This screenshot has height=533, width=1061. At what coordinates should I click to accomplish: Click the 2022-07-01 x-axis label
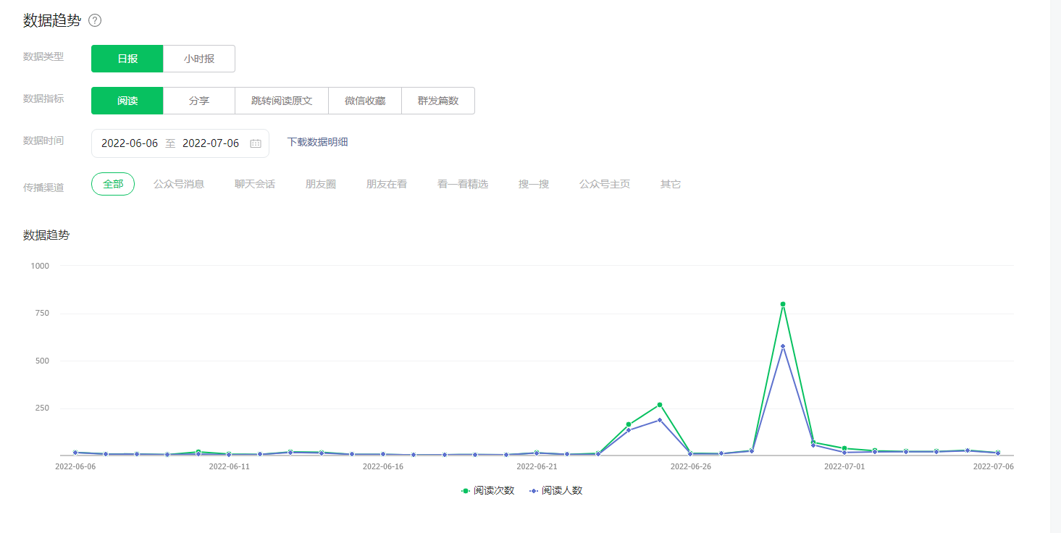click(x=844, y=466)
